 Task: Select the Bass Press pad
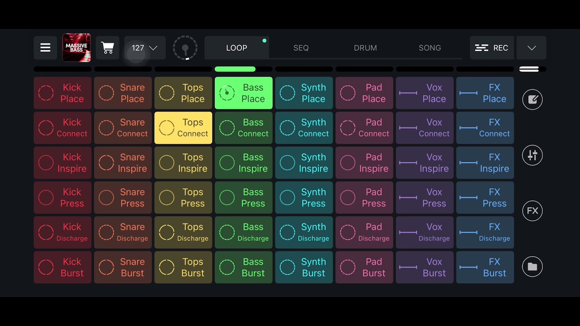coord(243,197)
